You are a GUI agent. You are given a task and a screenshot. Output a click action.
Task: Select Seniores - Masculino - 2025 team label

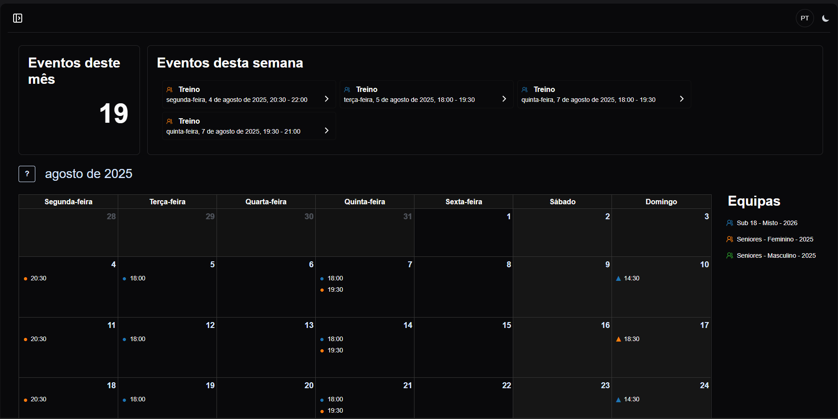click(x=776, y=255)
